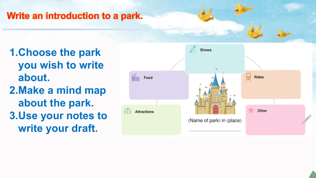Click the grey pencil icon at right
Screen dimensions: 316x178
pos(306,120)
